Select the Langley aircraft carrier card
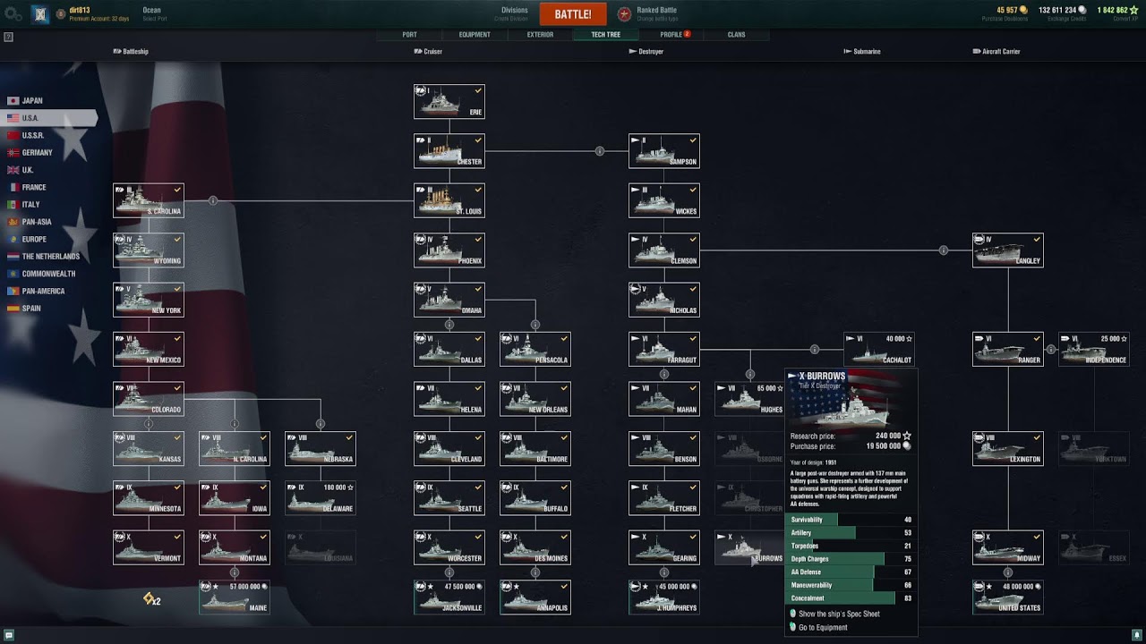The width and height of the screenshot is (1146, 644). click(x=1008, y=250)
